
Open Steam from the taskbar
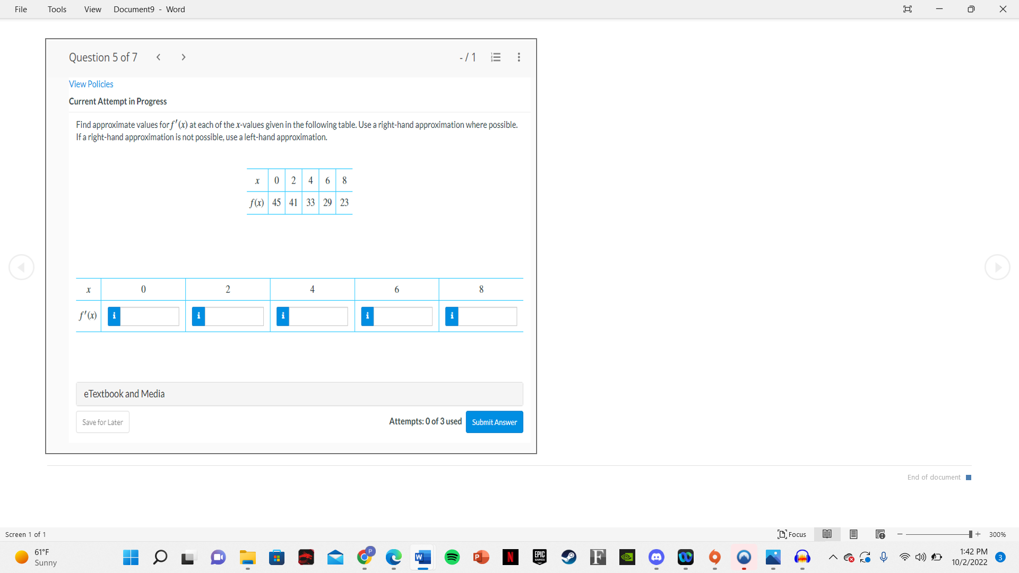pyautogui.click(x=569, y=558)
